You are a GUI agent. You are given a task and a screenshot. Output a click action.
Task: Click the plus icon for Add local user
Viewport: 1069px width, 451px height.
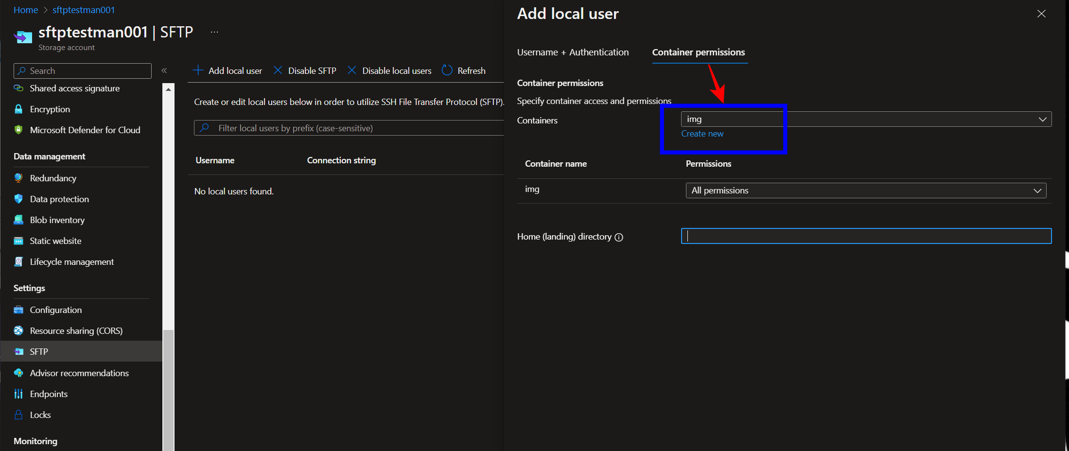tap(198, 70)
